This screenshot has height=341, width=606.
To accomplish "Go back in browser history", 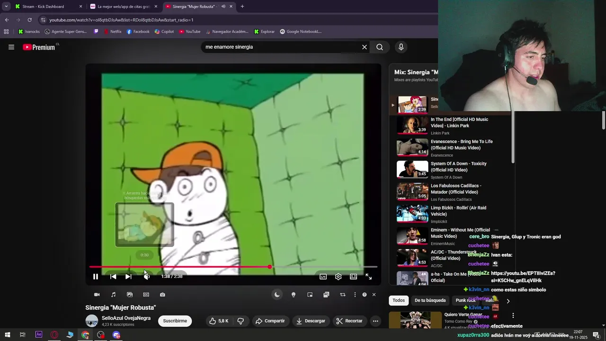I will [x=7, y=20].
